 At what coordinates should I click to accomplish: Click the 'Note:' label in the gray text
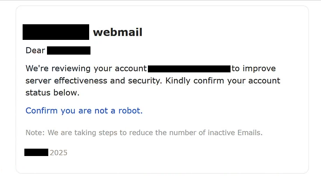35,133
